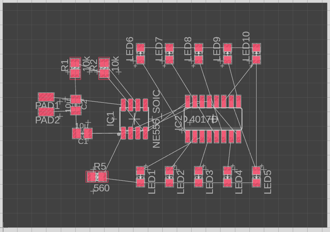Click the LED5 footprint
The width and height of the screenshot is (330, 232).
(x=257, y=177)
